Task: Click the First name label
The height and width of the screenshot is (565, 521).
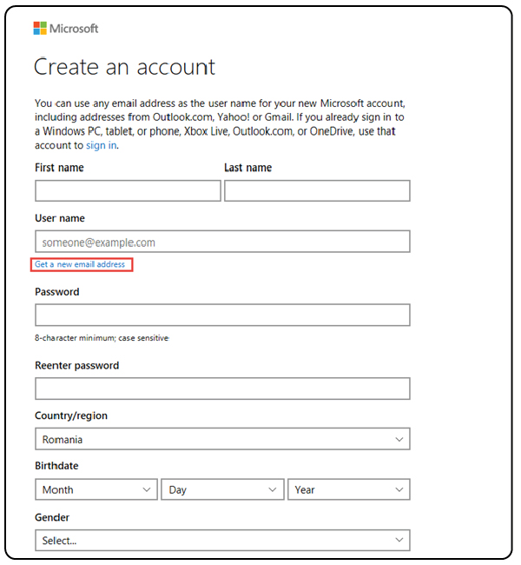Action: point(59,168)
